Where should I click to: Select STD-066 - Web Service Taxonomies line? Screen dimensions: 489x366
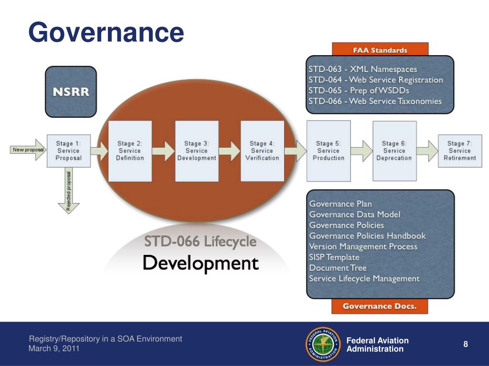375,101
